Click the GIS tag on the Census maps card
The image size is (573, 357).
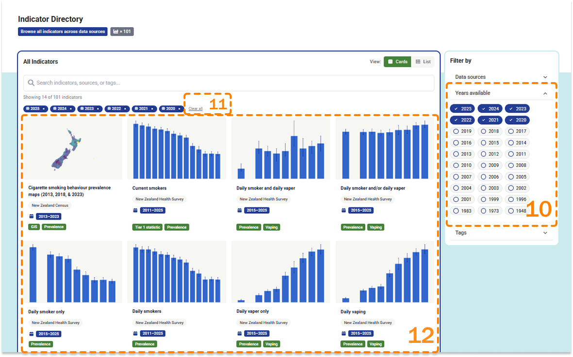point(34,227)
